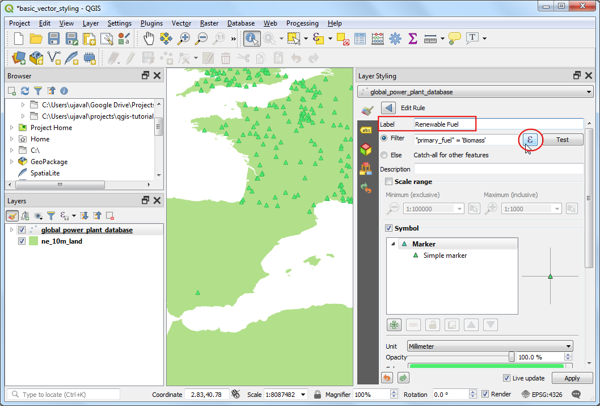Click the Zoom In magnifier tool
Viewport: 600px width, 406px height.
tap(184, 38)
